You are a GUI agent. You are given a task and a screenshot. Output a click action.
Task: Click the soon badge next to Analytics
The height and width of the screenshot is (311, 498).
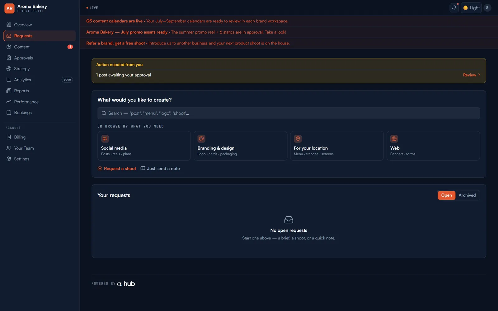(x=67, y=80)
